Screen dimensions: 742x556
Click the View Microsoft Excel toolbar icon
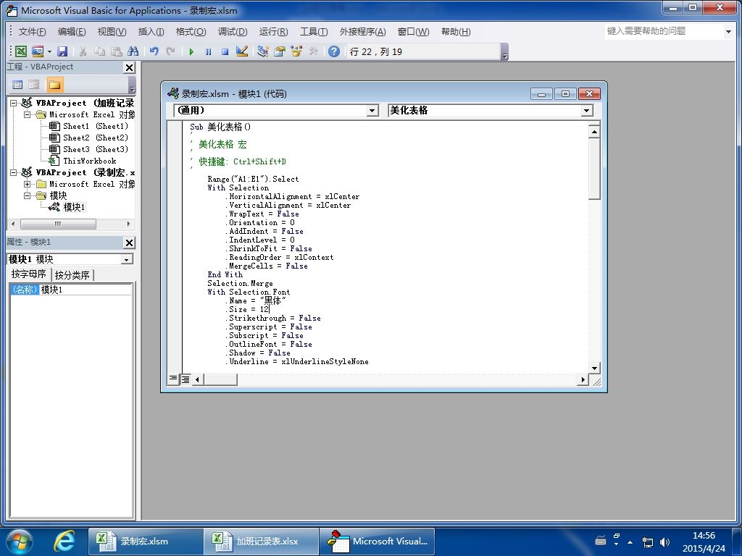tap(21, 51)
